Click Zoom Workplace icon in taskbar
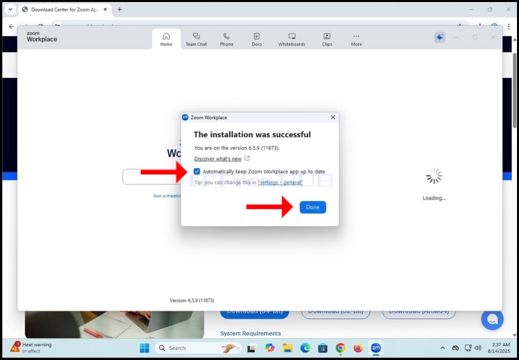Screen dimensions: 519x360 (x=375, y=348)
